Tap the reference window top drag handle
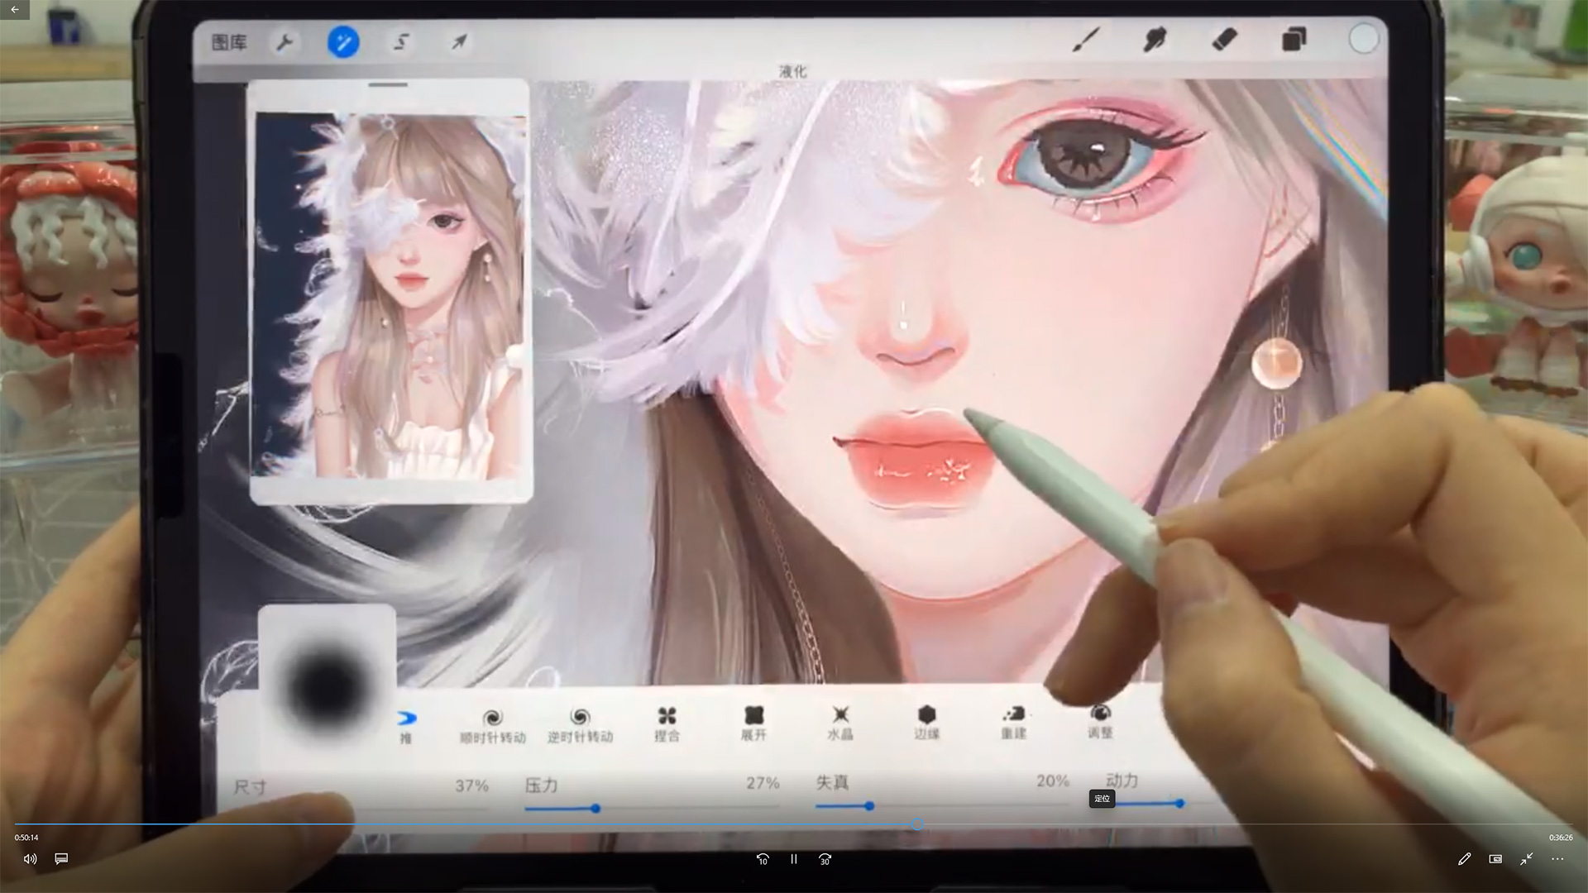 coord(388,84)
